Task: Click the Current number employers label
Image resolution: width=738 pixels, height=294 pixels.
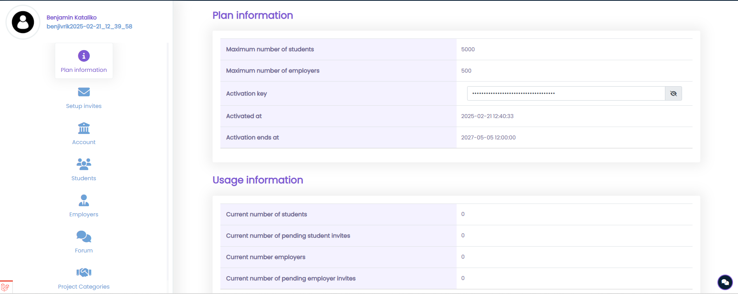Action: pyautogui.click(x=266, y=257)
